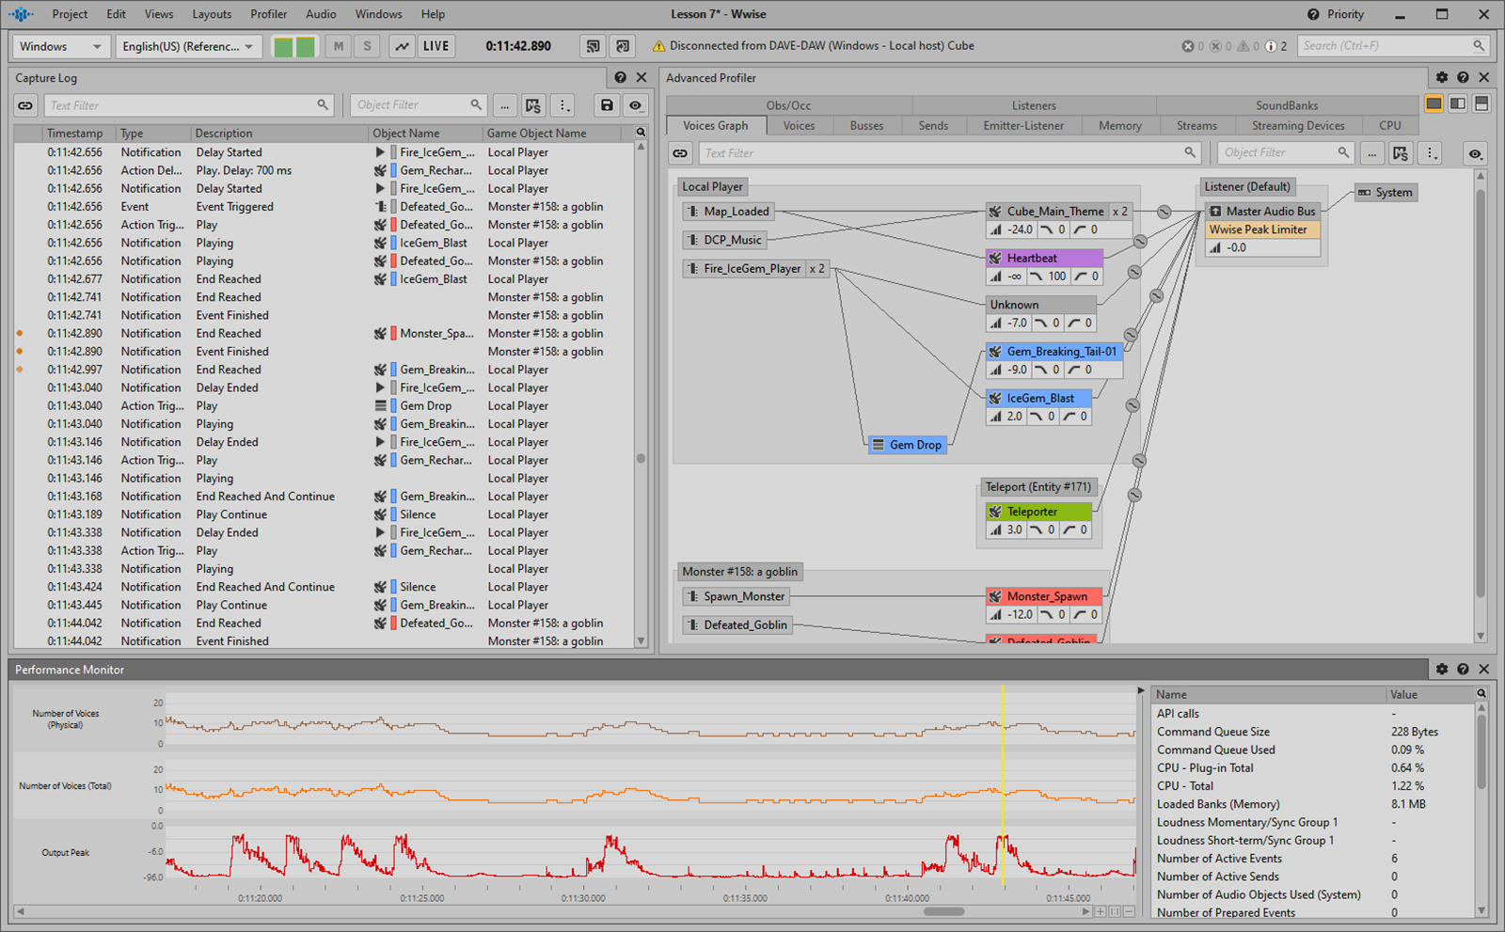Select the Heartbeat node in Voices Graph
Viewport: 1505px width, 932px height.
coord(1043,258)
